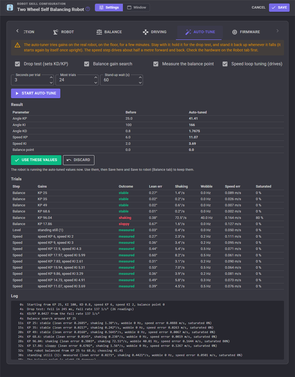Click the 80 % saturated value

coord(260,218)
